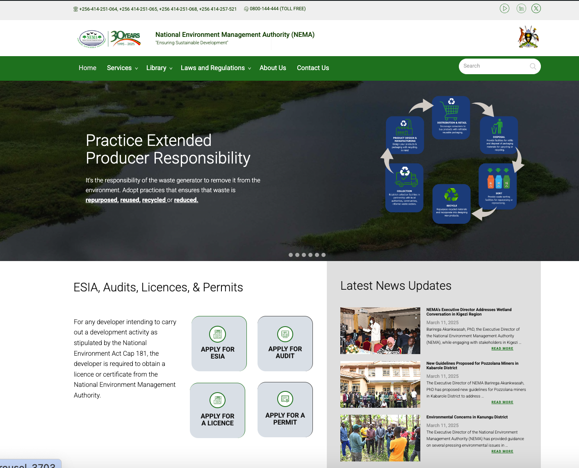Open NEMA's YouTube channel via play icon
This screenshot has width=579, height=468.
tap(505, 8)
